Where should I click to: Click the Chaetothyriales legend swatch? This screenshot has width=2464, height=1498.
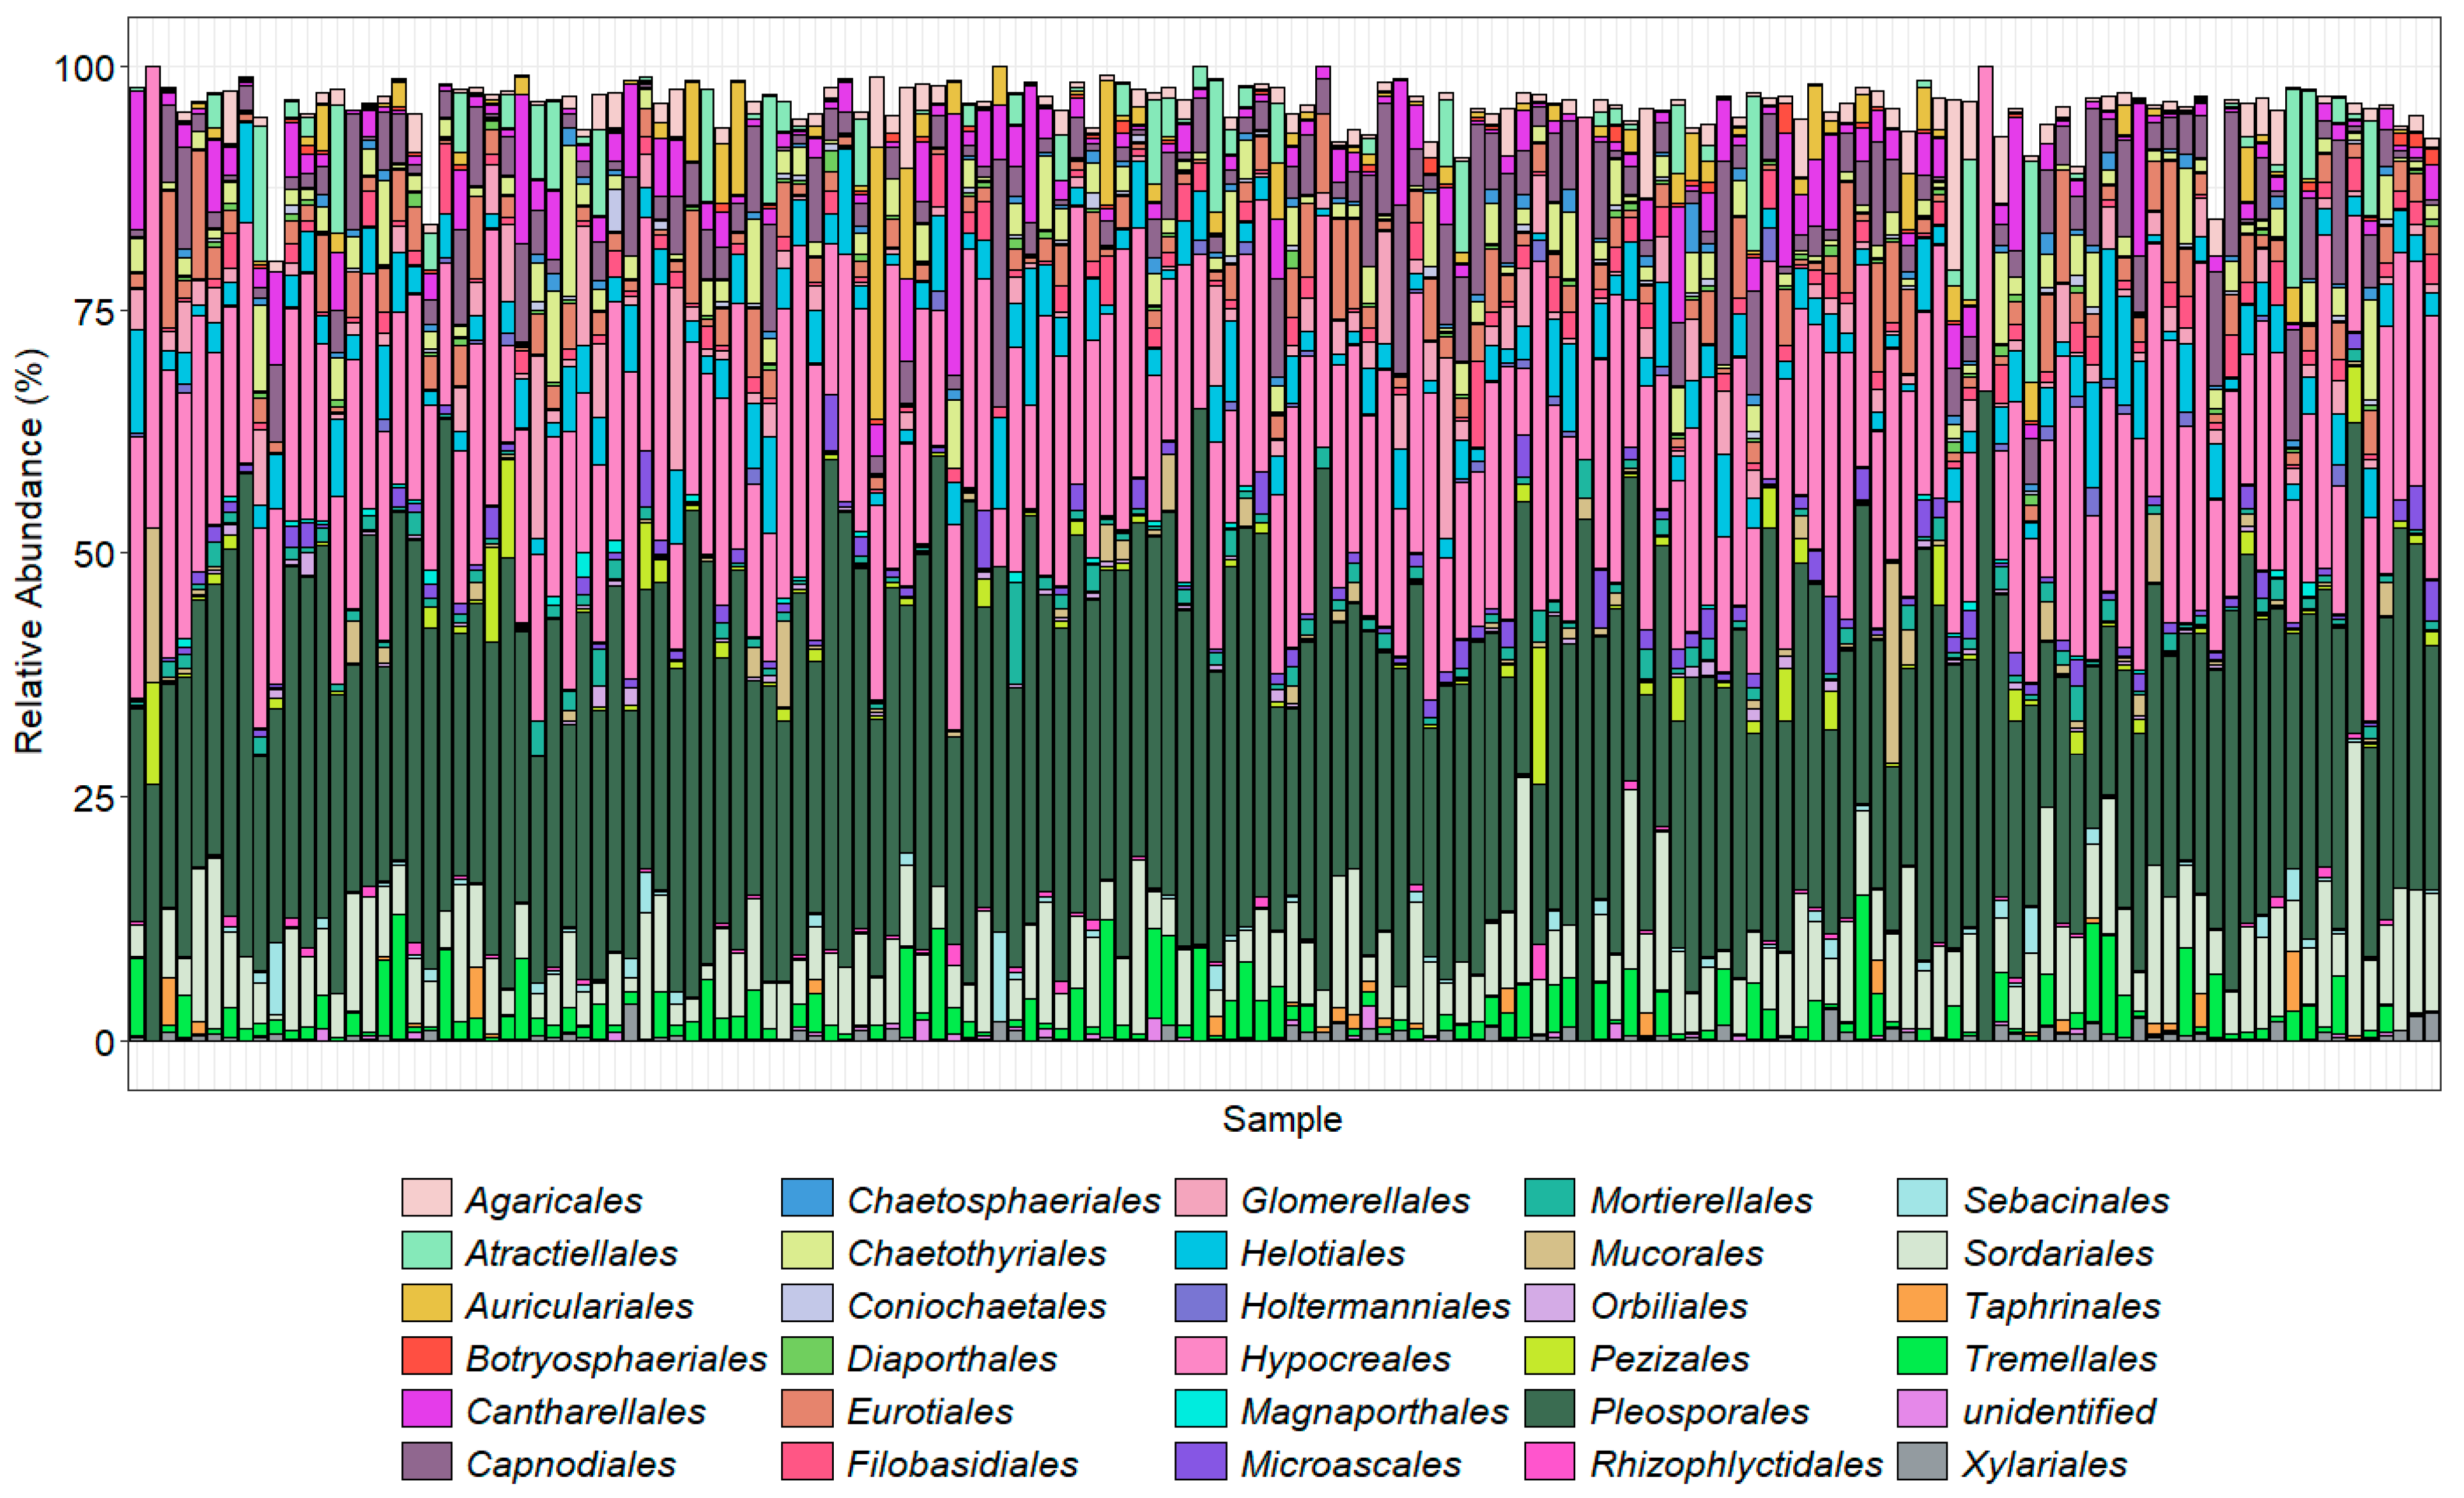click(807, 1250)
